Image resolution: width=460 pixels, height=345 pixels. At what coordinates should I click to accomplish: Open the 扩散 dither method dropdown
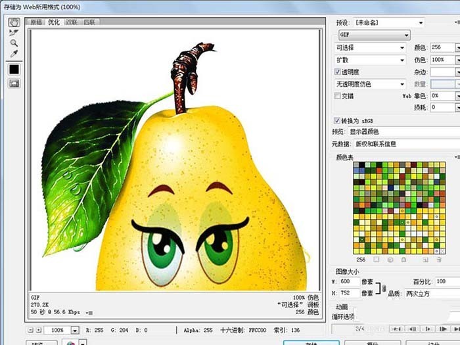click(x=370, y=60)
